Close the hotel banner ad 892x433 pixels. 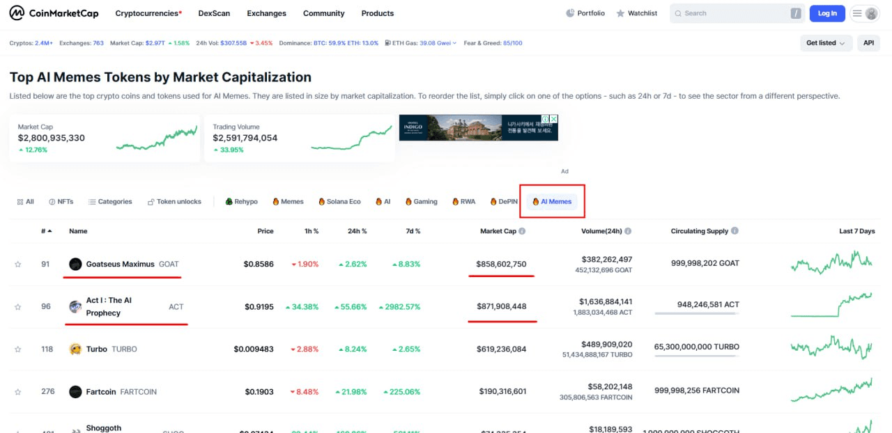coord(554,119)
